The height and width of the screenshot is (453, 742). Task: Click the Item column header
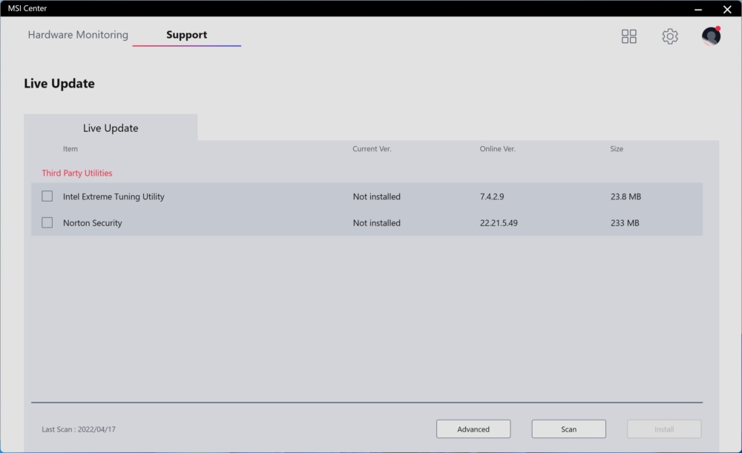tap(70, 149)
